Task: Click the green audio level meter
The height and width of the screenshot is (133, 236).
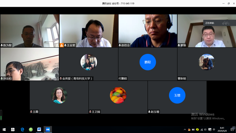Action: 1,115
